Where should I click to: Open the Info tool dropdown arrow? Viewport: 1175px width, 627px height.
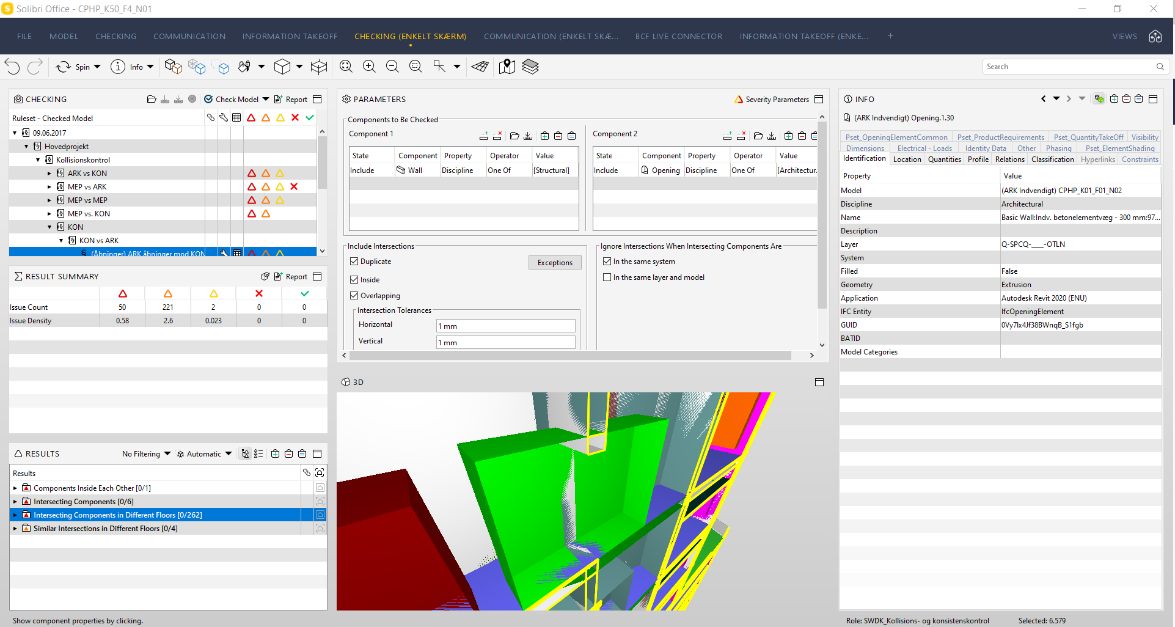click(x=150, y=67)
